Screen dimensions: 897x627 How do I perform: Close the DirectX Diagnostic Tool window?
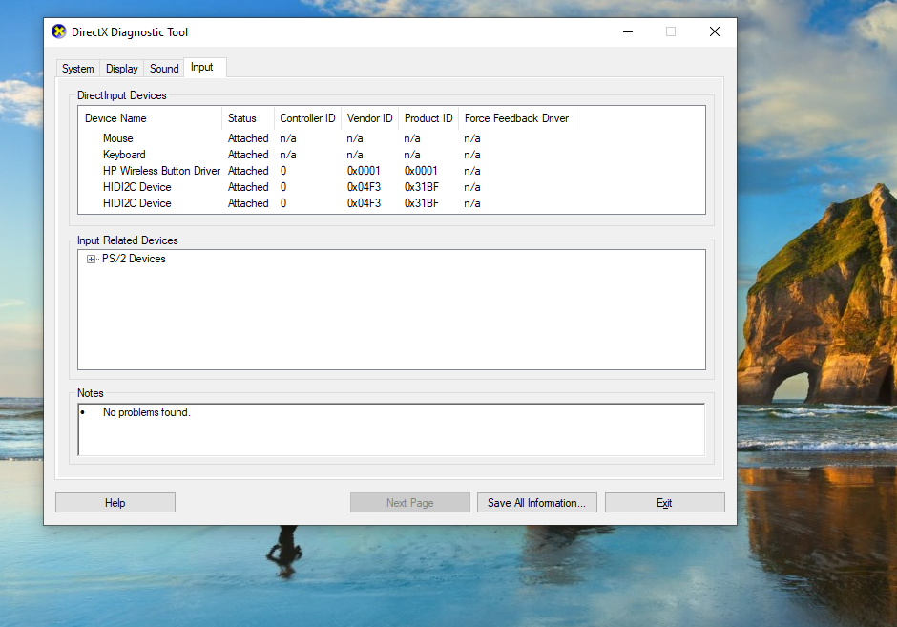pyautogui.click(x=715, y=32)
